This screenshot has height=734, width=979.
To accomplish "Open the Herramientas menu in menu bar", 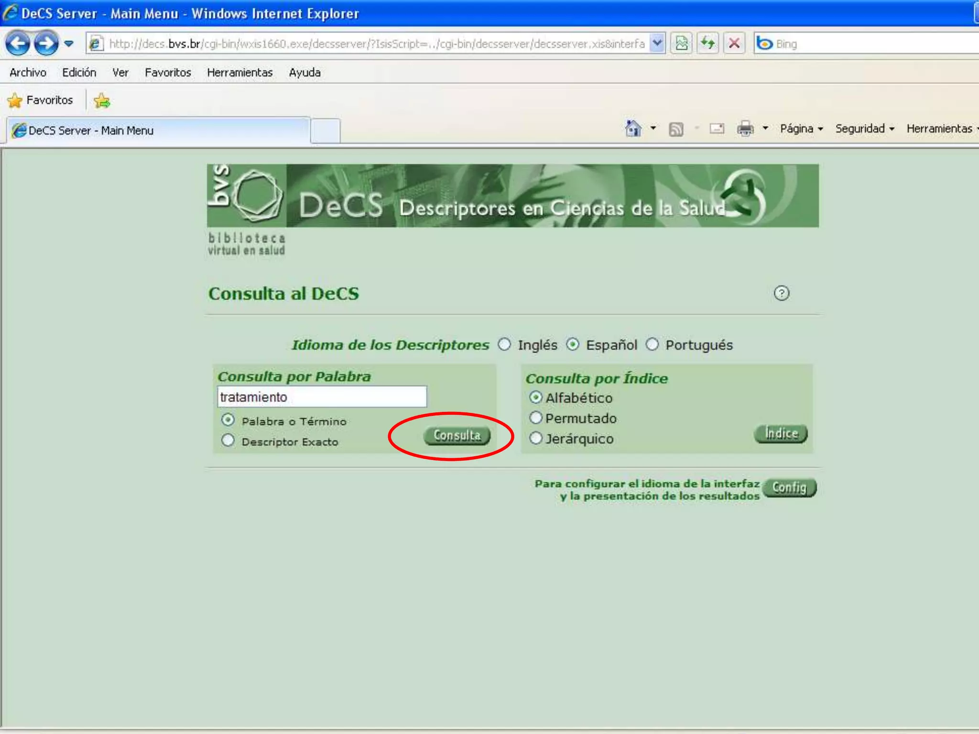I will click(x=239, y=72).
